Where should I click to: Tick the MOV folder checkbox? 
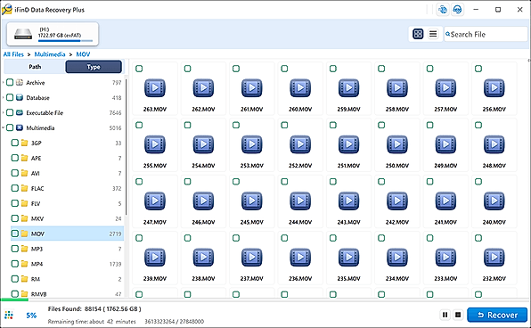pos(14,234)
